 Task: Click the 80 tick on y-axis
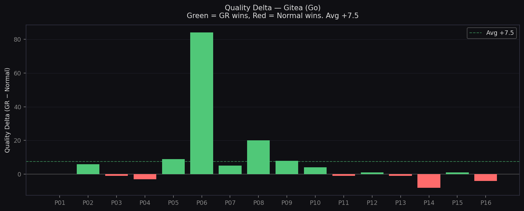point(18,40)
